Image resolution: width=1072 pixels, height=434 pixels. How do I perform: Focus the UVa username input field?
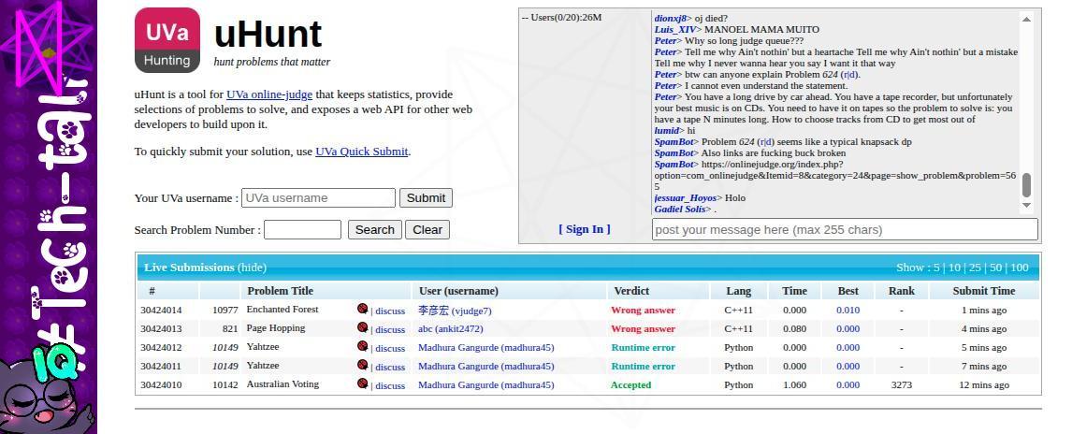pos(319,198)
